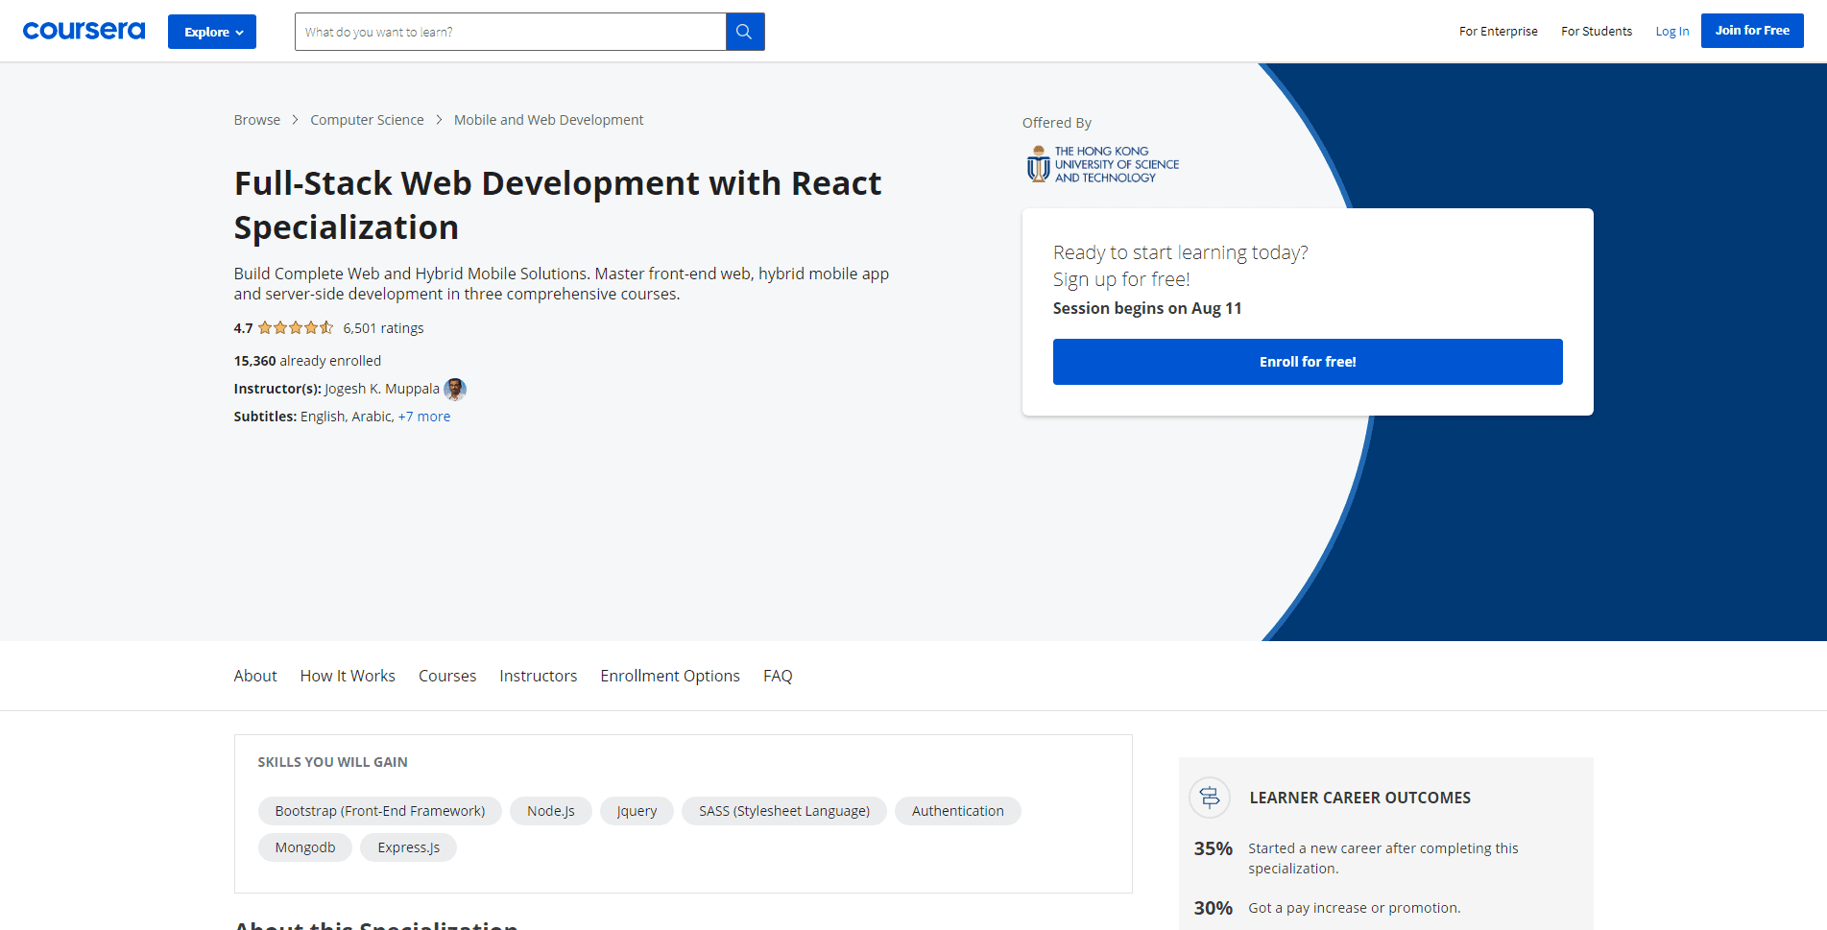Click the signpost icon next to Learner Career Outcomes
Image resolution: width=1827 pixels, height=930 pixels.
pos(1209,798)
